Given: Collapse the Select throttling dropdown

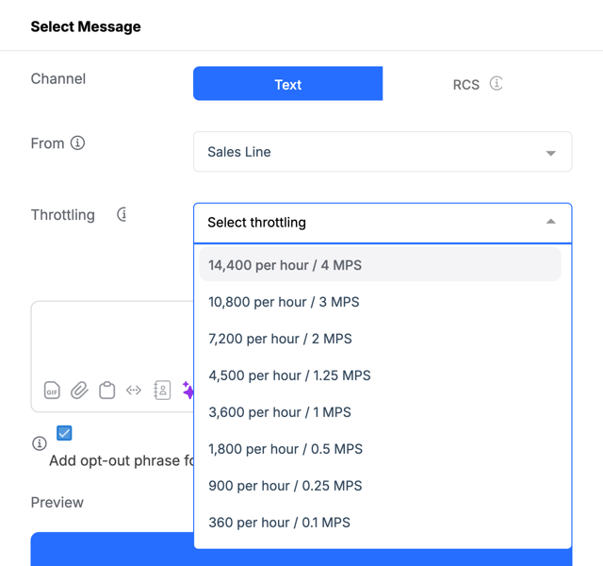Looking at the screenshot, I should click(x=383, y=223).
